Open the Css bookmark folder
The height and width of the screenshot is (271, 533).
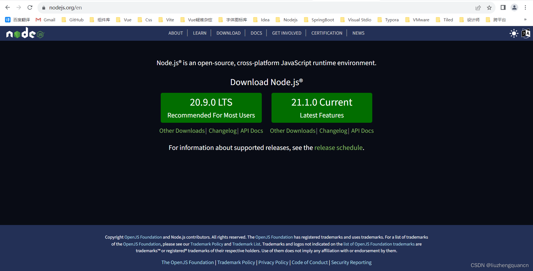(145, 20)
